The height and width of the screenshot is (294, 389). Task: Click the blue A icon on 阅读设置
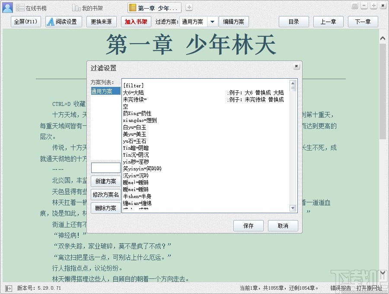[x=51, y=21]
